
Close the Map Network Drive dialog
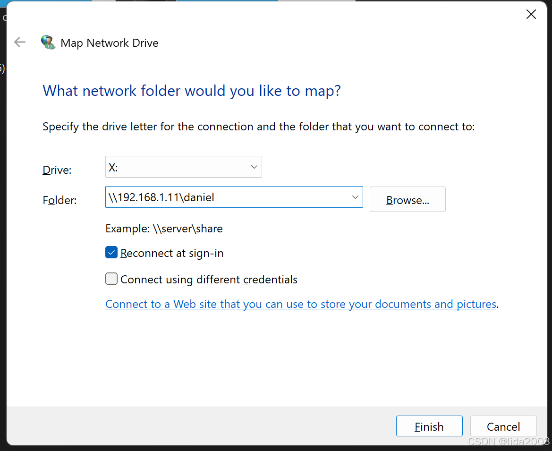[531, 15]
